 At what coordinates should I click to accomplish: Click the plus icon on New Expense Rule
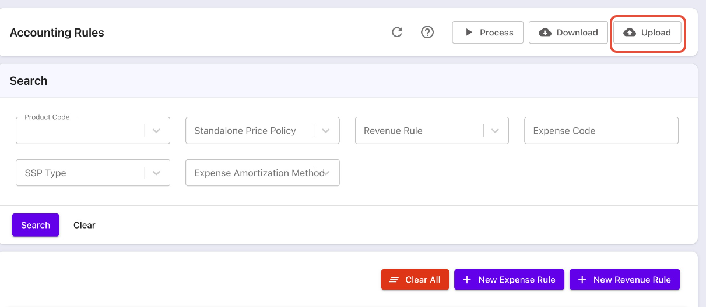coord(466,280)
